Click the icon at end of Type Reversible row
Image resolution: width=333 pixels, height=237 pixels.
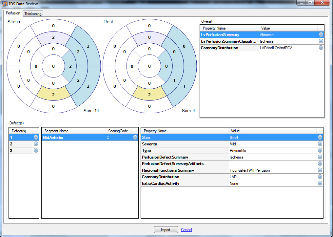[x=320, y=151]
